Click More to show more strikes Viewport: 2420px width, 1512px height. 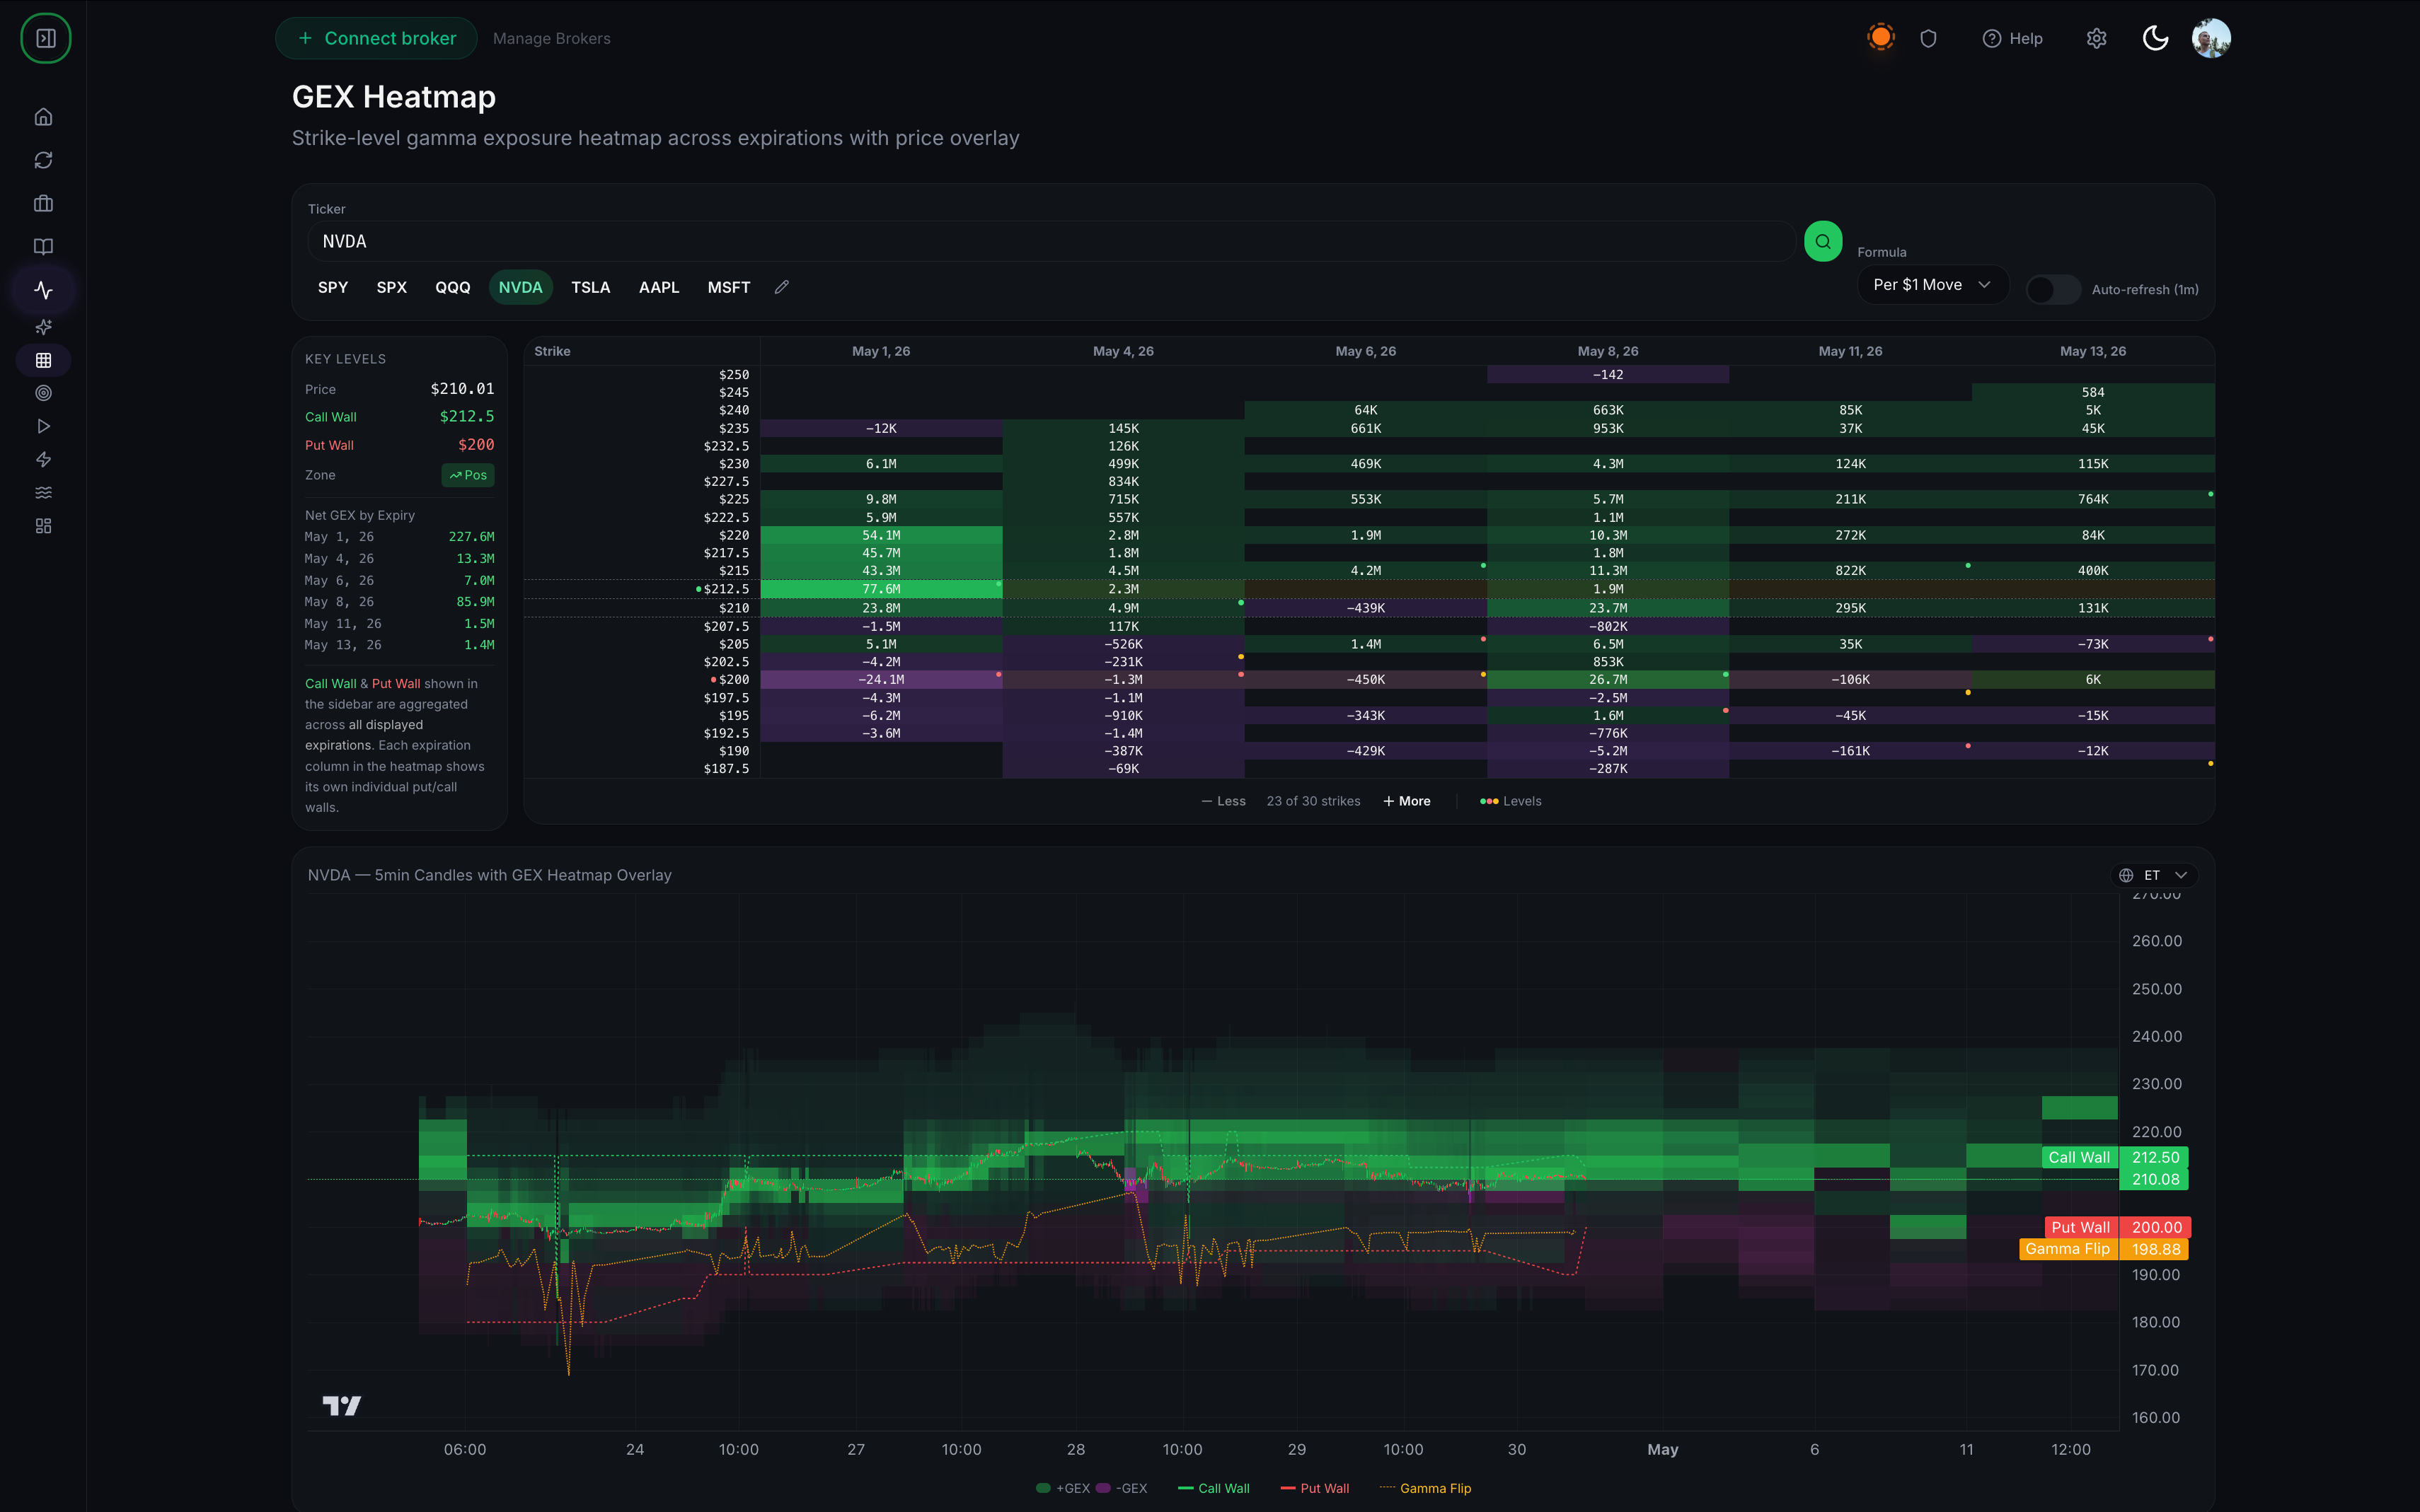coord(1407,801)
